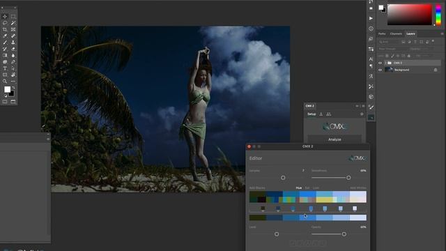Select the Healing Brush tool
Viewport: 446px width, 251px height.
point(13,36)
